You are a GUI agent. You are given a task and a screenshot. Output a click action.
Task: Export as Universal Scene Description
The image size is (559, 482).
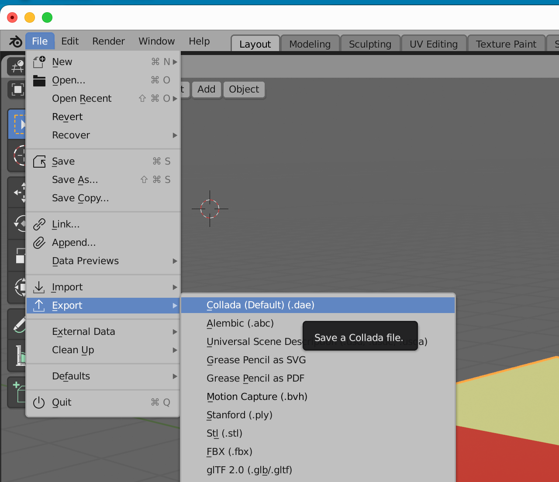click(318, 342)
